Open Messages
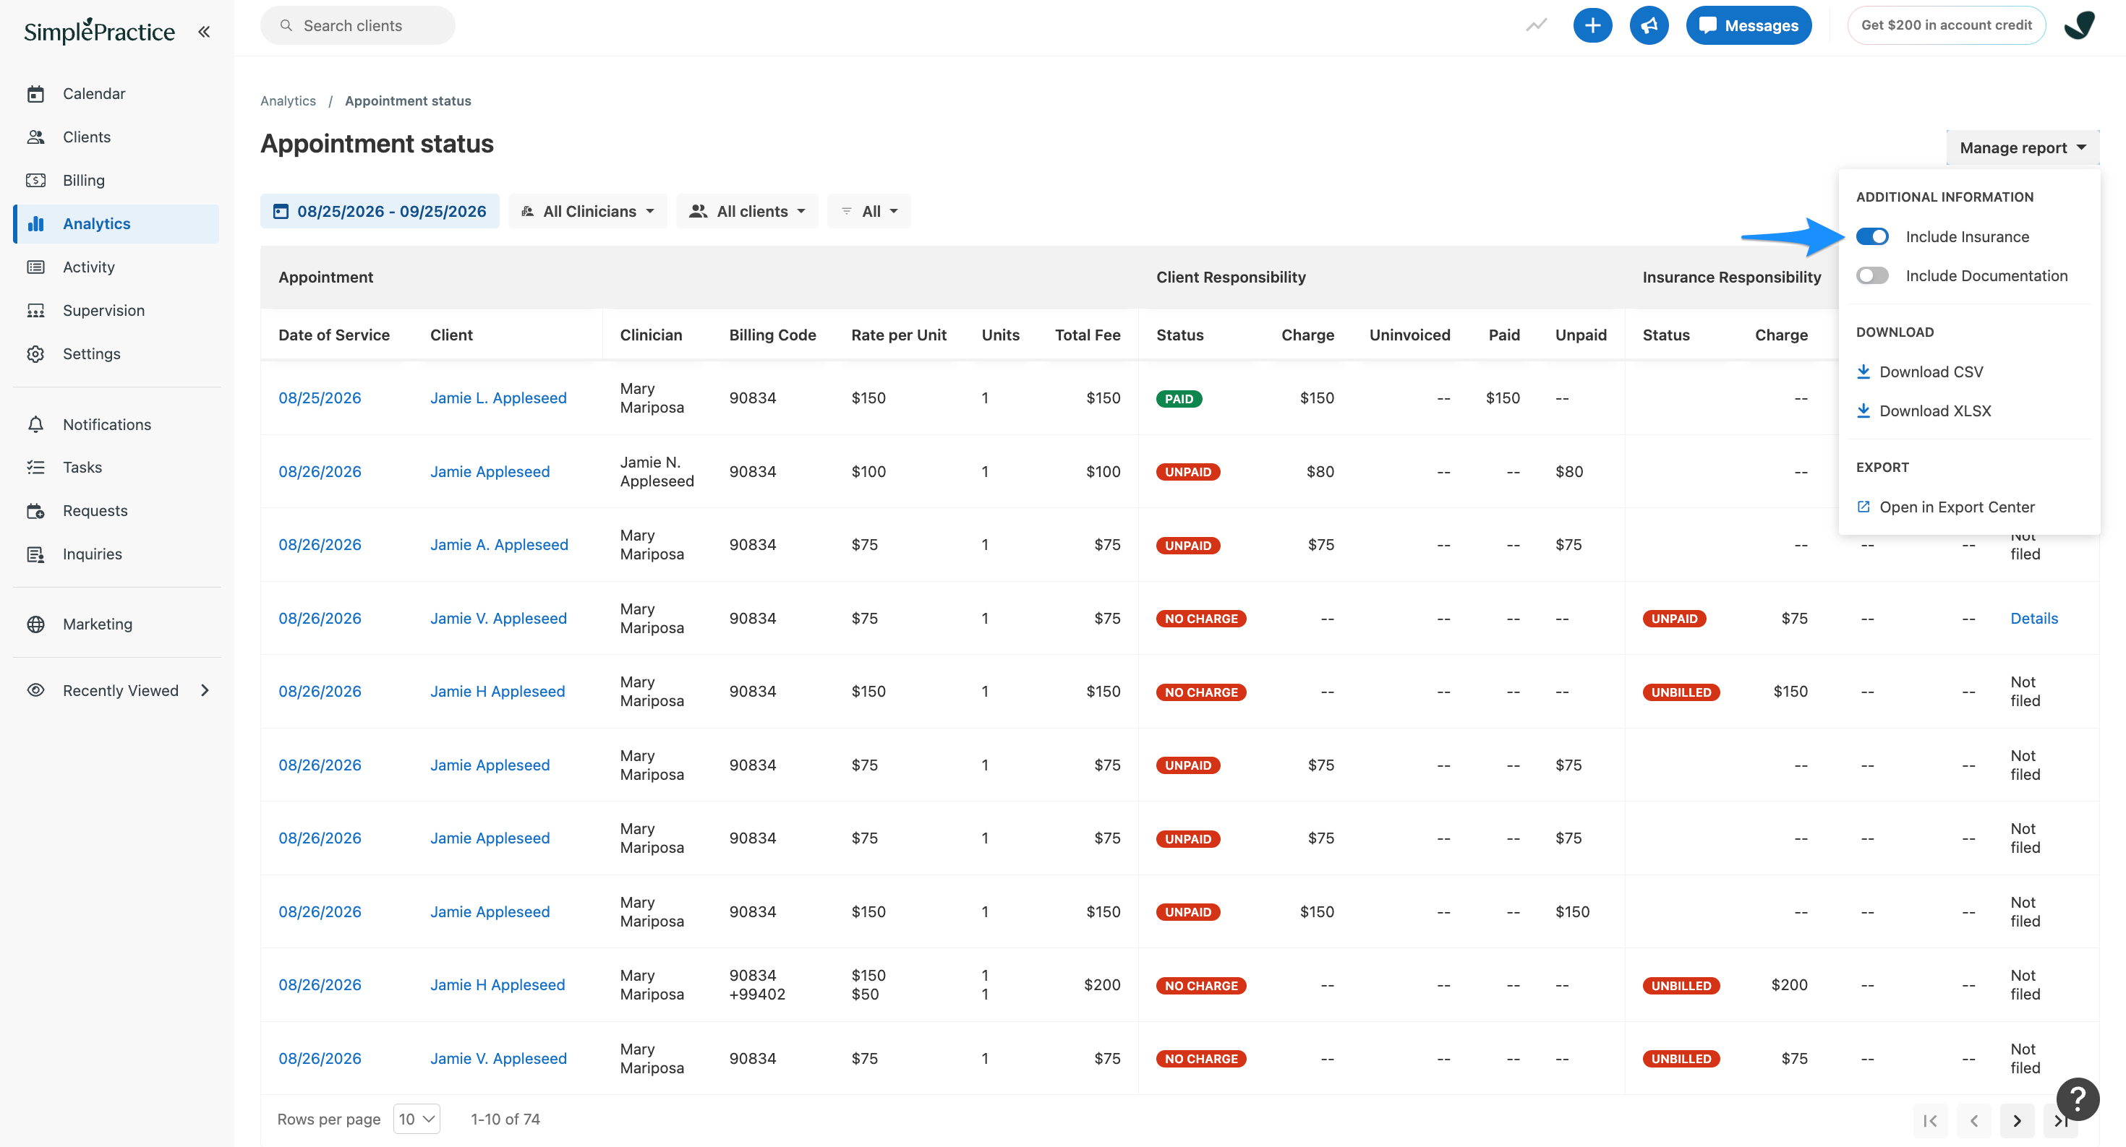The height and width of the screenshot is (1147, 2126). 1748,25
